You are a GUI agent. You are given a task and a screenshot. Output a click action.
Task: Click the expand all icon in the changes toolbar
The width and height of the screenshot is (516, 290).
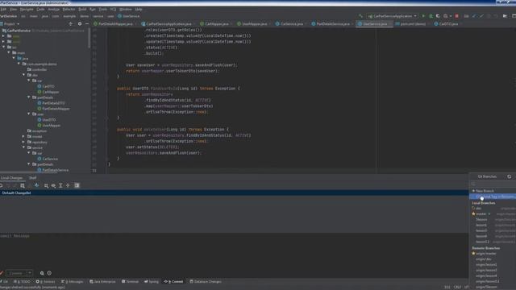[60, 185]
